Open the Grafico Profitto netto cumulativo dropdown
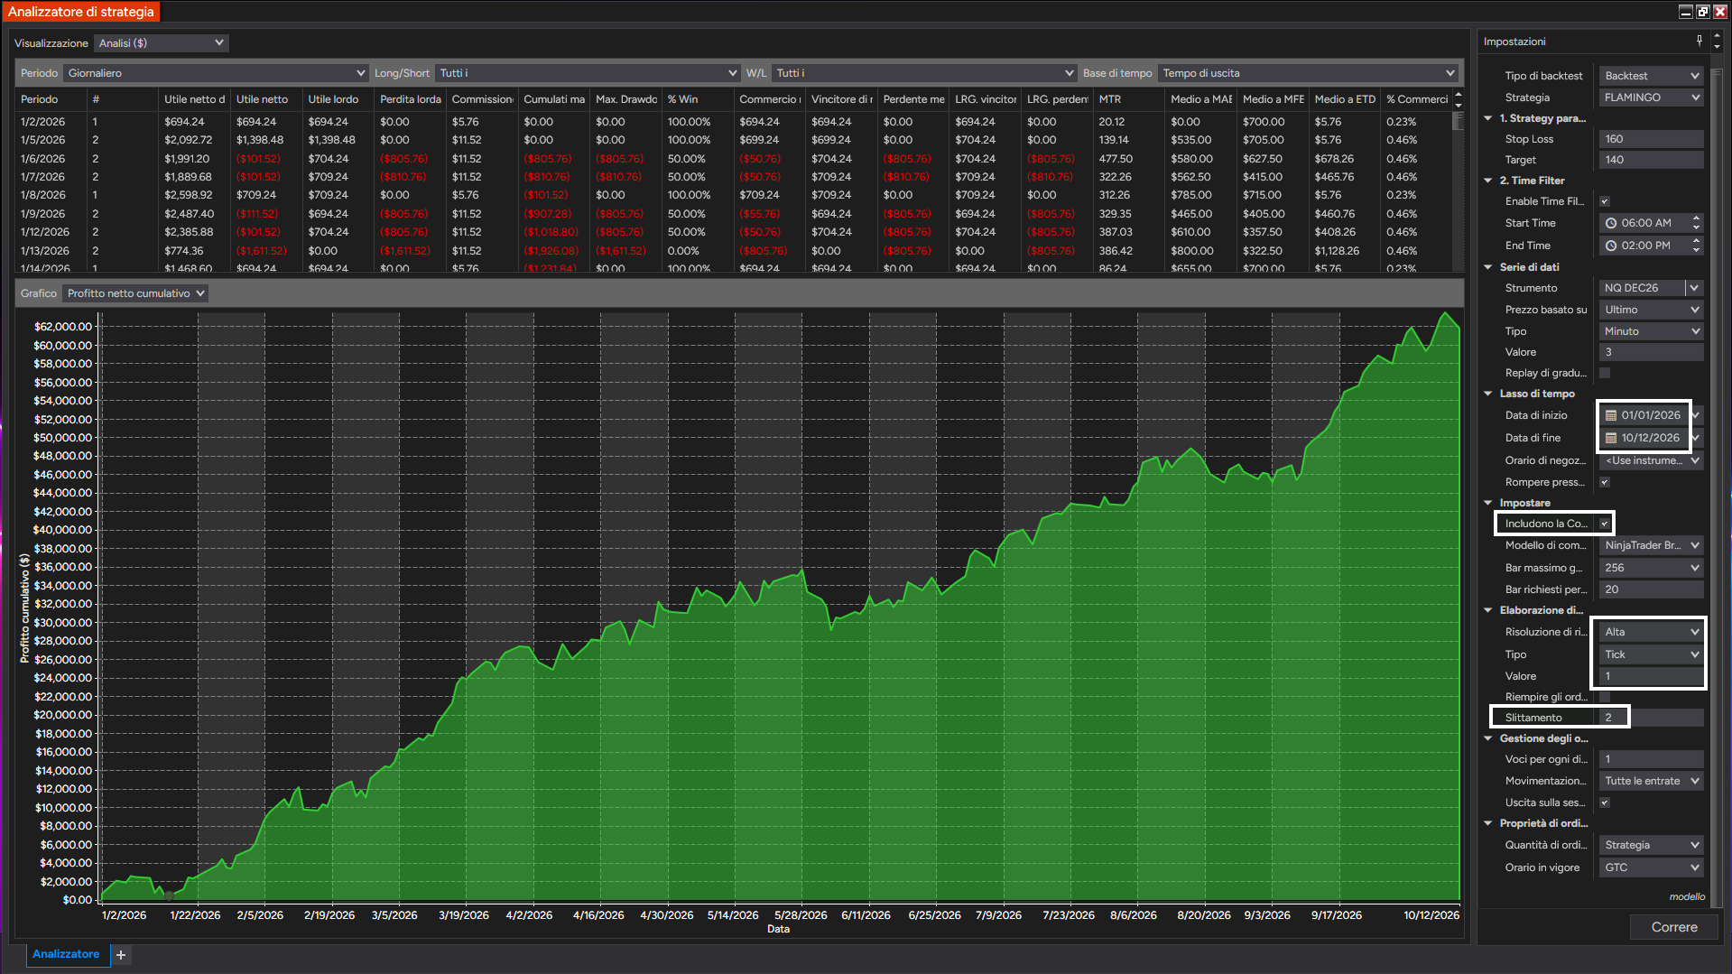Image resolution: width=1732 pixels, height=974 pixels. pyautogui.click(x=135, y=293)
